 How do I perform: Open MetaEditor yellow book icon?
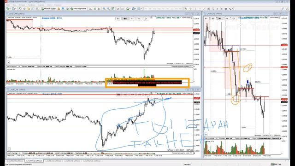(59, 9)
